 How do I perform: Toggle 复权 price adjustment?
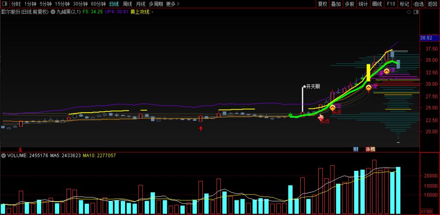click(x=322, y=4)
